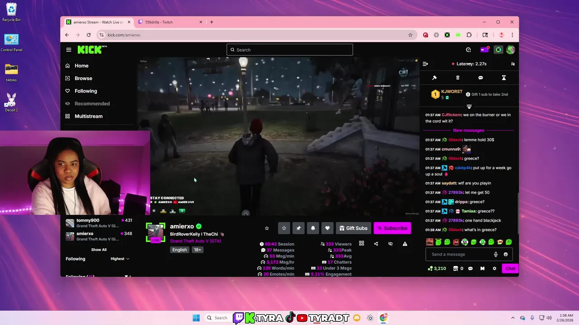
Task: Open Windows Start menu
Action: [196, 318]
